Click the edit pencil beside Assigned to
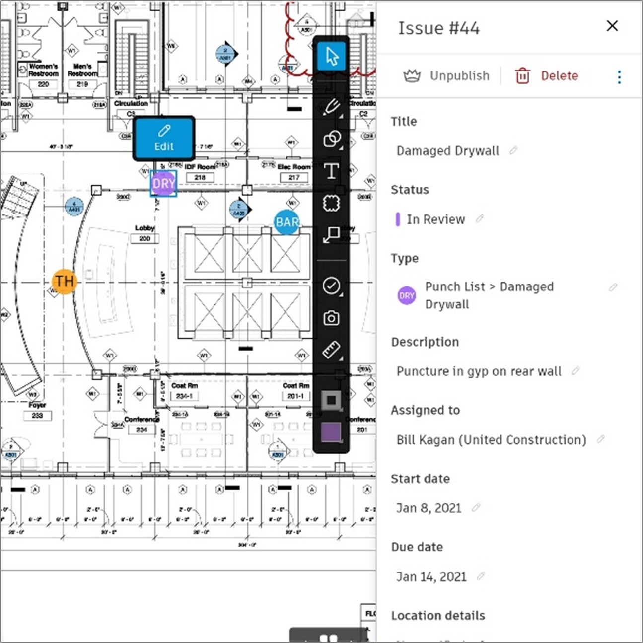 600,440
